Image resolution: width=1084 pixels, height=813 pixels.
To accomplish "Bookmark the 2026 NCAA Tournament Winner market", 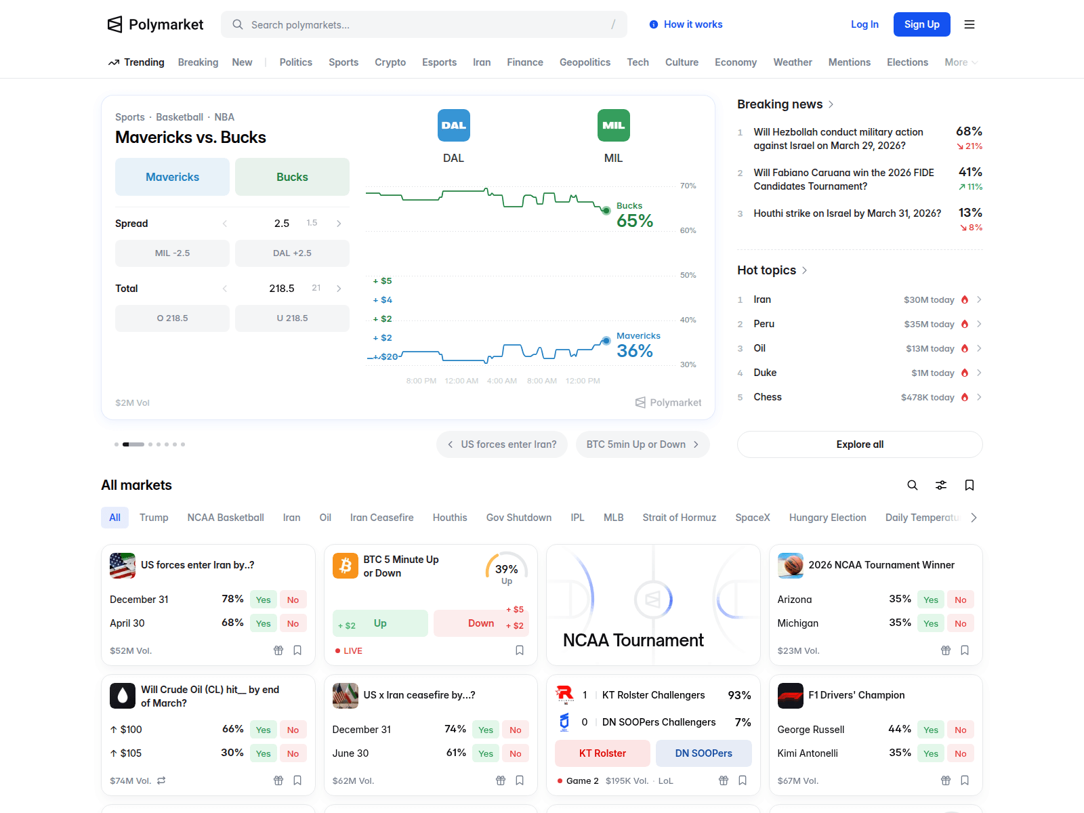I will pos(965,650).
